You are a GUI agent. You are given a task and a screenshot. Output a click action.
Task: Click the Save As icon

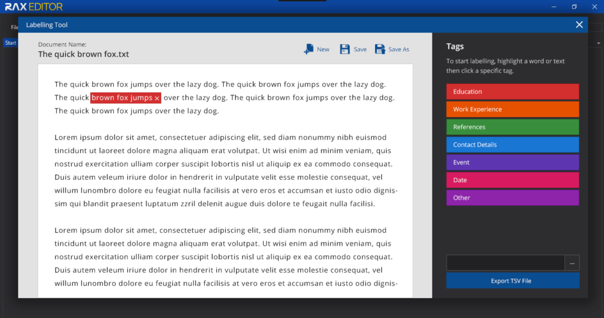click(380, 49)
